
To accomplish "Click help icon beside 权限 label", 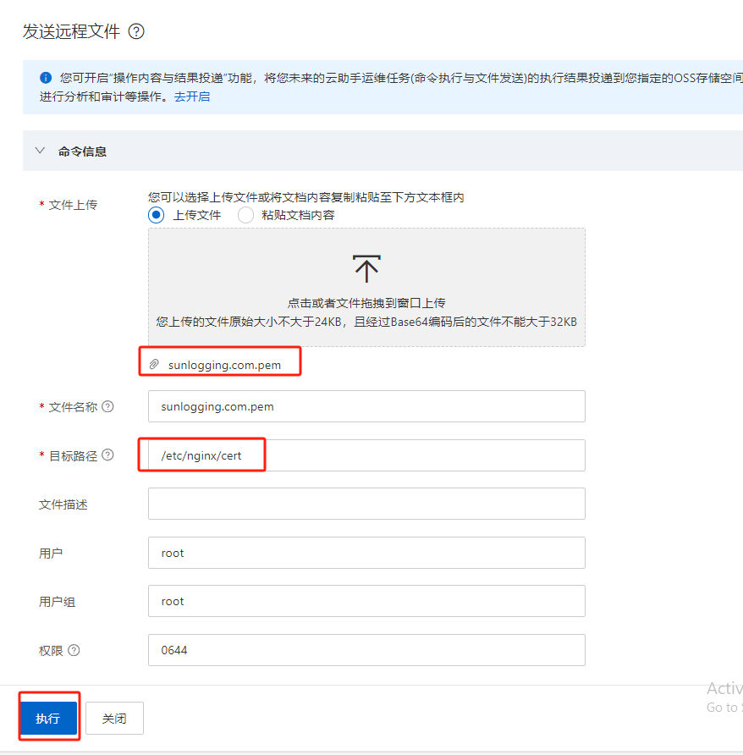I will click(x=74, y=650).
